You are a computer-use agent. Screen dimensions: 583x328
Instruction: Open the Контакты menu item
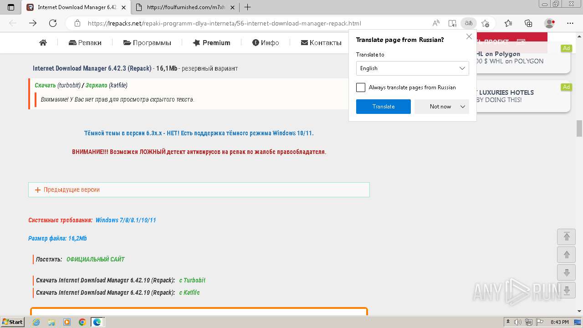pos(321,42)
